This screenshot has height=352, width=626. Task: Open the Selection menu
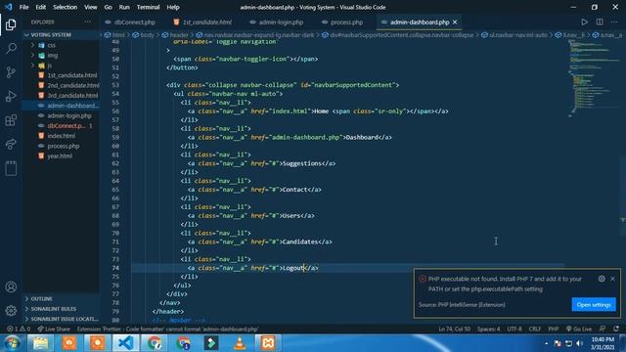66,7
